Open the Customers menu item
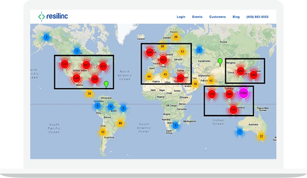Screen dimensions: 307x178 coord(217,17)
